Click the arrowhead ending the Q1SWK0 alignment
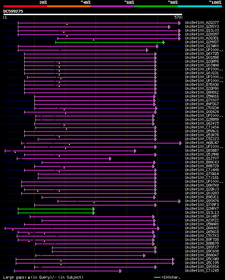The height and width of the screenshot is (280, 225). [157, 46]
